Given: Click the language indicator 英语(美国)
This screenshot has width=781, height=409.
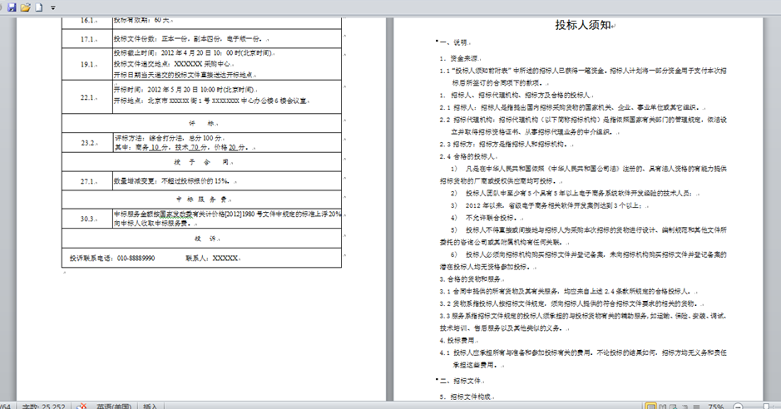Looking at the screenshot, I should pos(114,407).
